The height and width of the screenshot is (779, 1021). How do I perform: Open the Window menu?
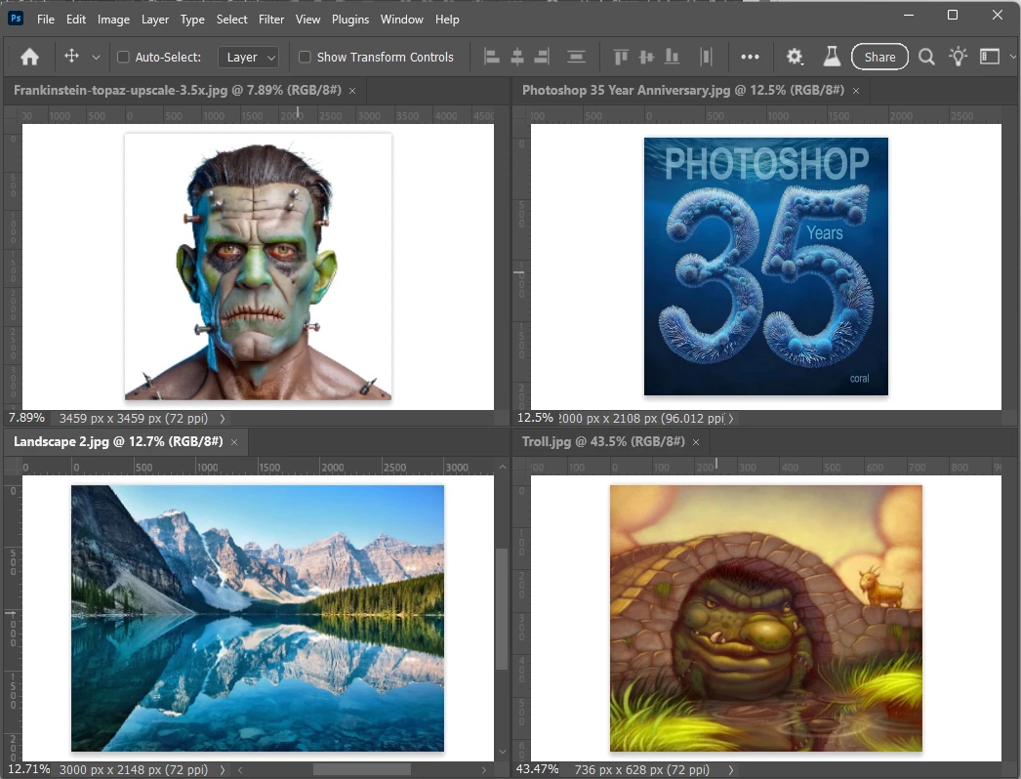[402, 20]
